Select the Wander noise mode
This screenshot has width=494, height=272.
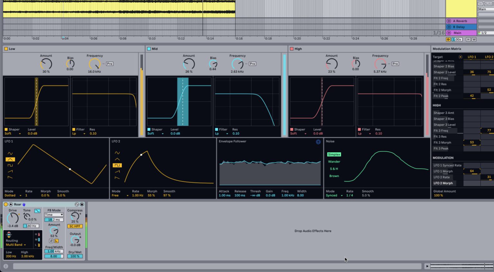pyautogui.click(x=334, y=161)
